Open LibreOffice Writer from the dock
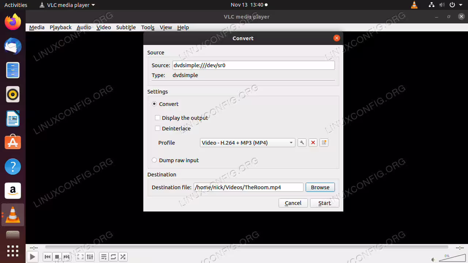Screen dimensions: 468x263 point(13,118)
